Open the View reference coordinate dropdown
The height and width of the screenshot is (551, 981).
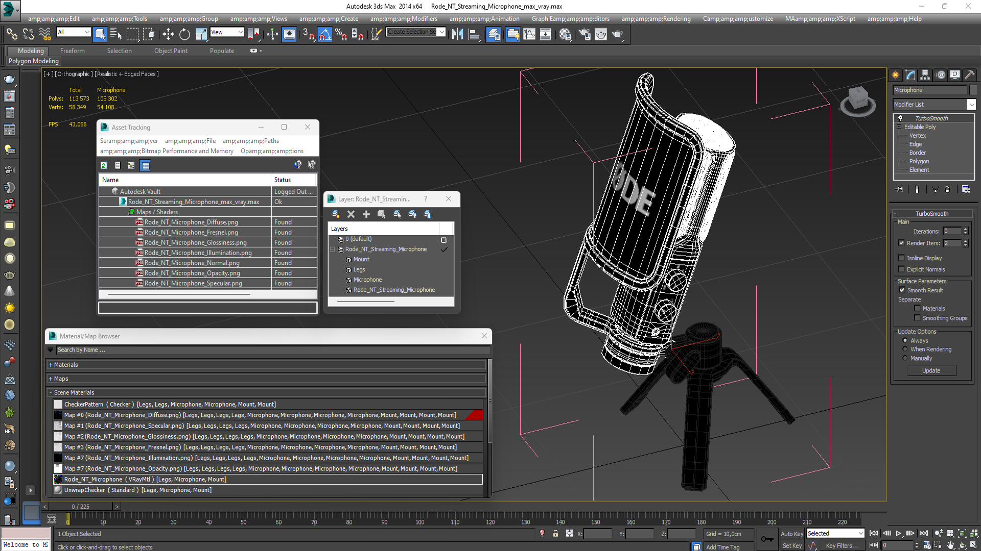(227, 32)
